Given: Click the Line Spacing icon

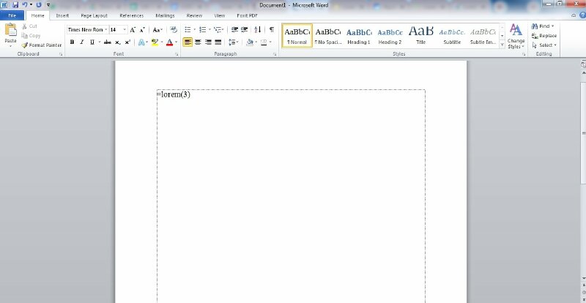Looking at the screenshot, I should [x=232, y=42].
